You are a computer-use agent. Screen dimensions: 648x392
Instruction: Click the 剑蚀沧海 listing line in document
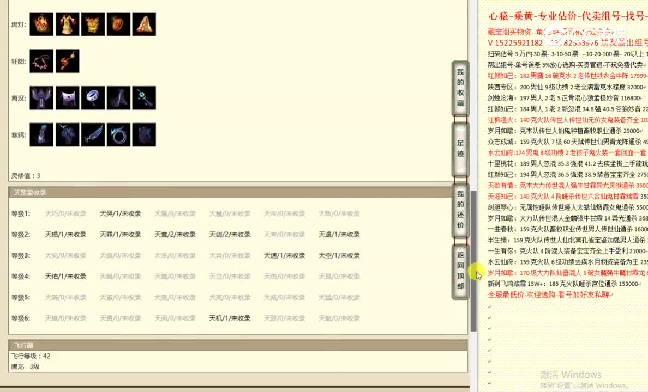[x=565, y=98]
